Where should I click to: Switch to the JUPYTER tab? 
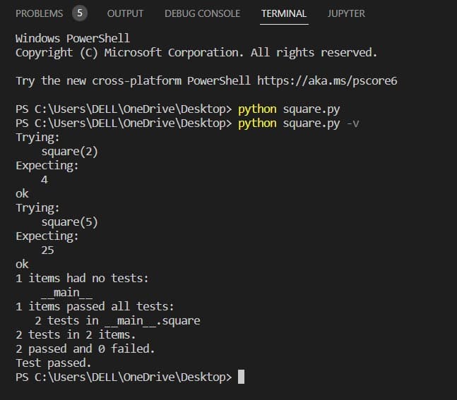click(x=346, y=13)
